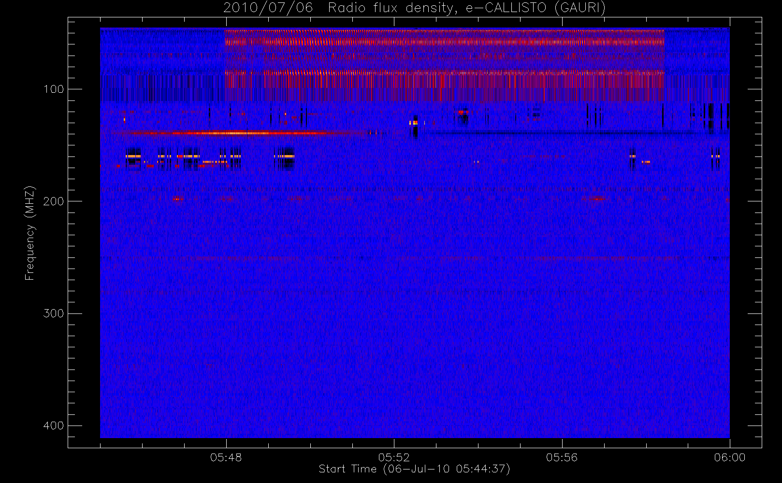Click the plot title 'Radio flux density, e-CALLISTO (GAURI)'

(x=467, y=8)
